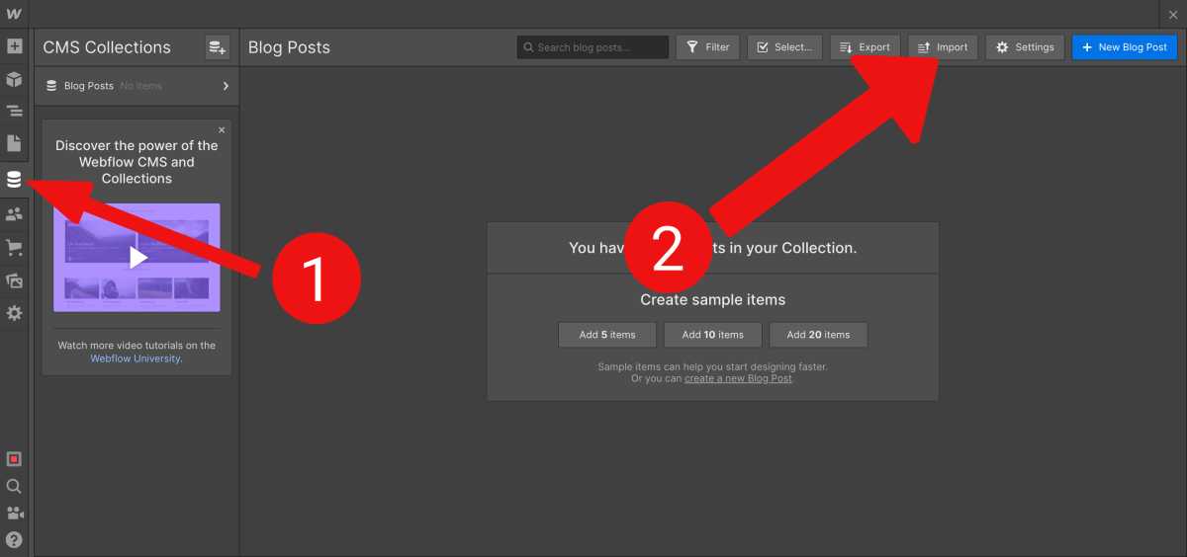Open the Assets panel icon

(14, 280)
